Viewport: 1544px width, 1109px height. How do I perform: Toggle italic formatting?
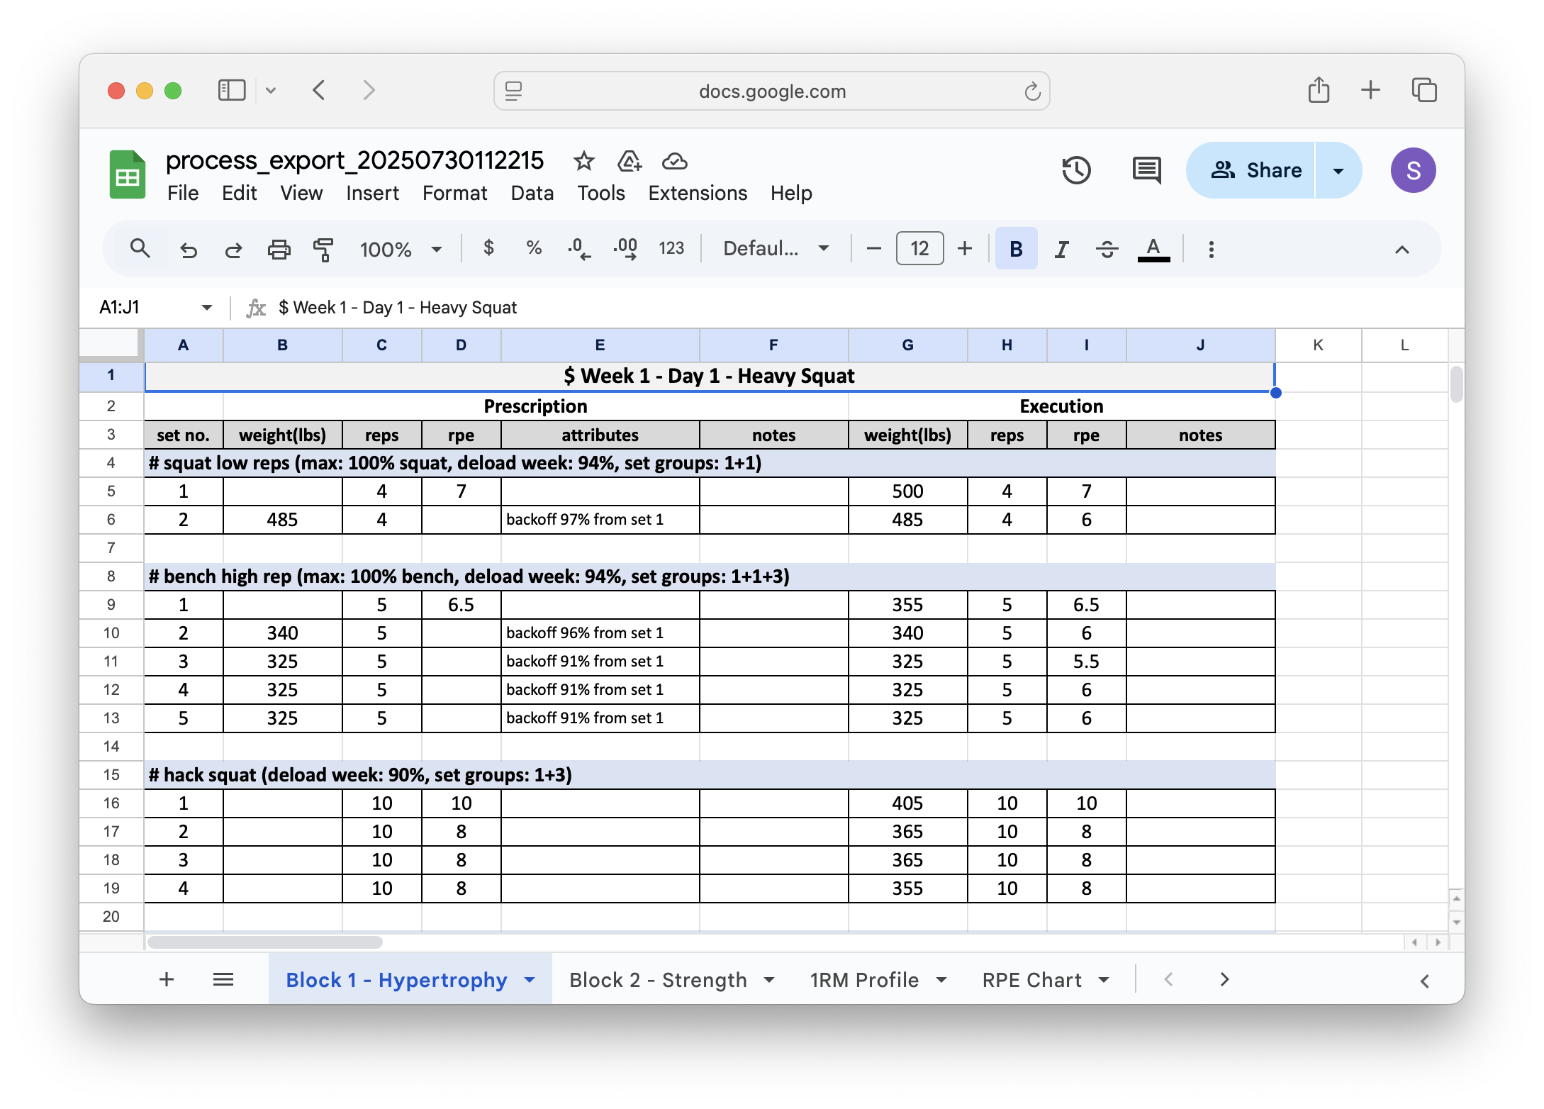[1061, 249]
